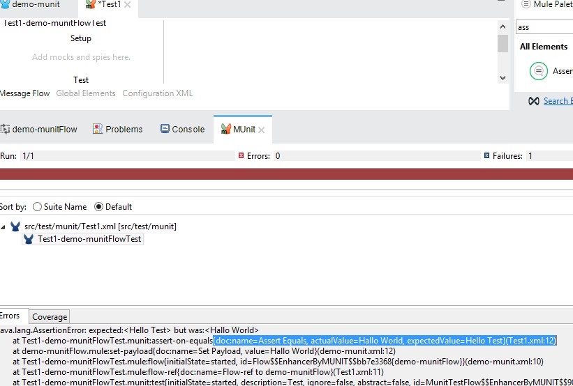Click the Run count field showing 1/1

[127, 156]
